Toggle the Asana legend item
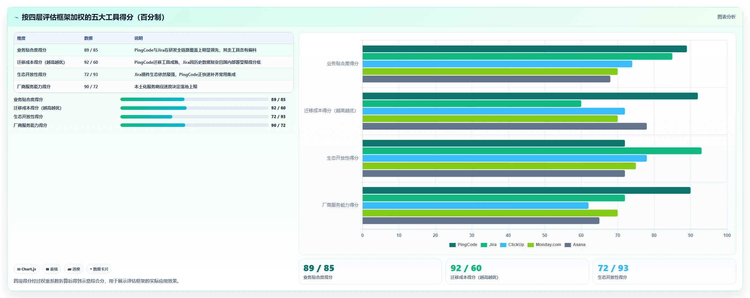 coord(575,245)
